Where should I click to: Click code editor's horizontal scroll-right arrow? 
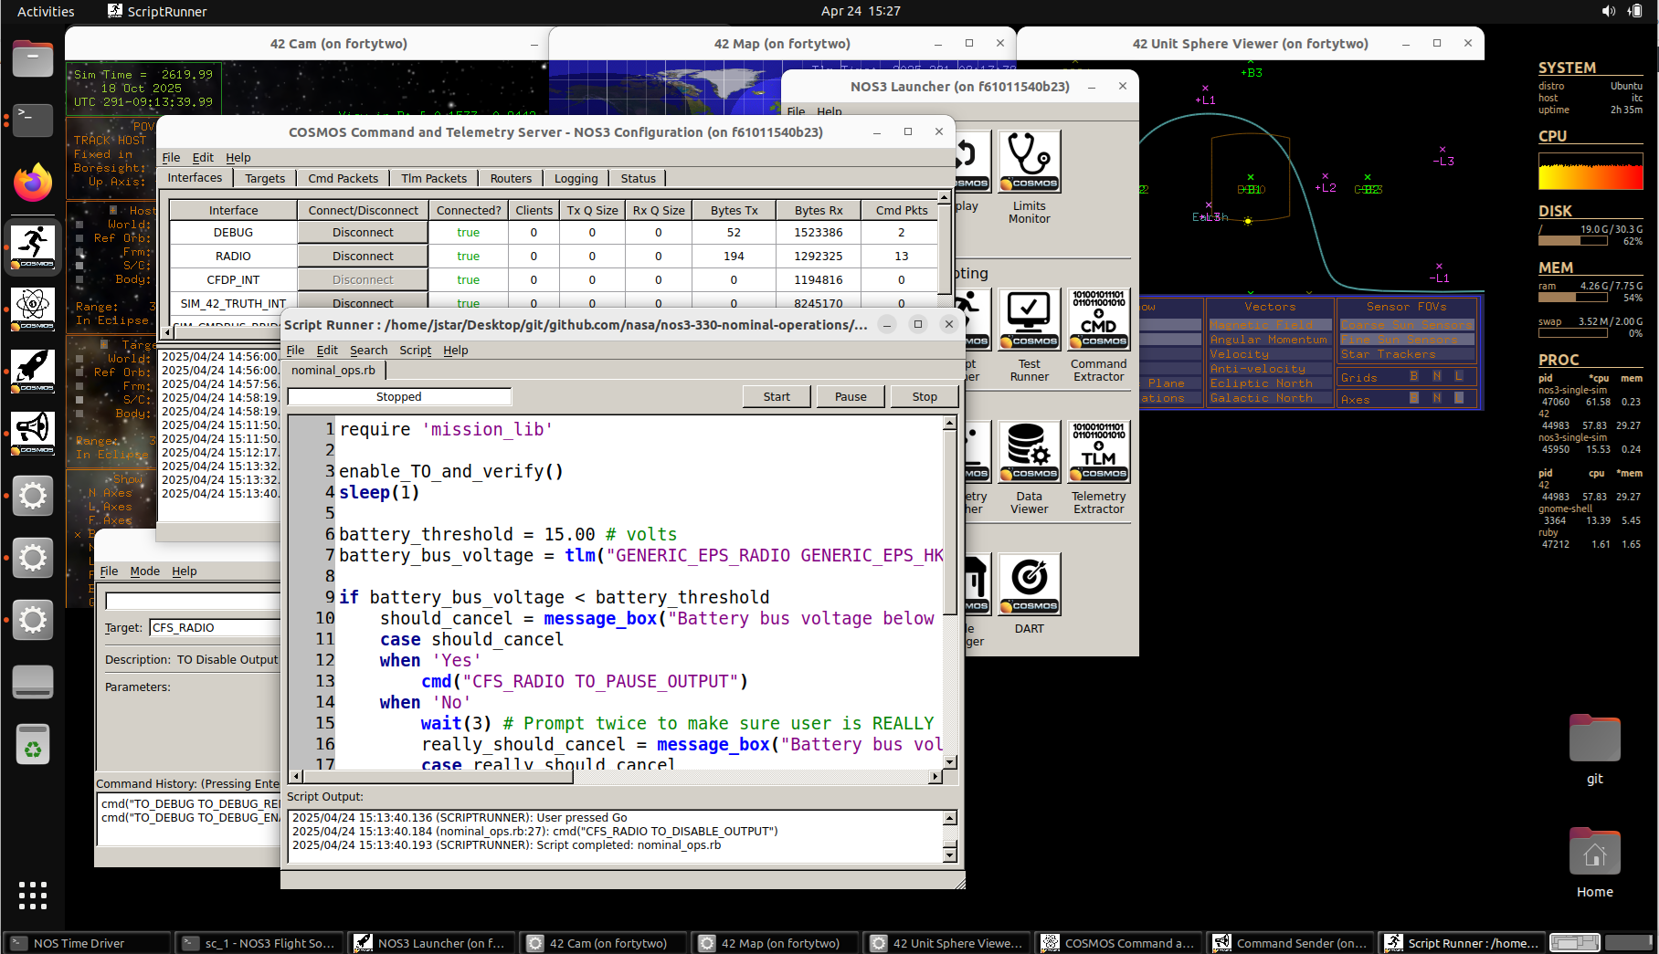click(x=935, y=777)
